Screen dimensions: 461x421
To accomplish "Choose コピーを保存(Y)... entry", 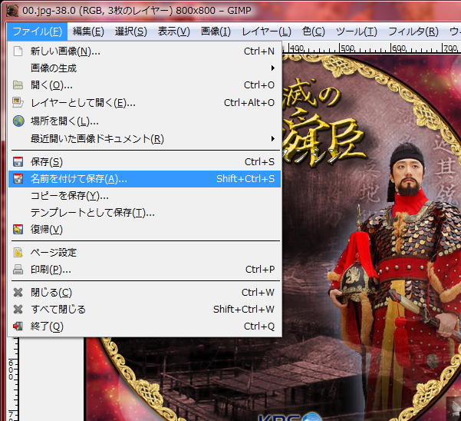I will point(145,195).
